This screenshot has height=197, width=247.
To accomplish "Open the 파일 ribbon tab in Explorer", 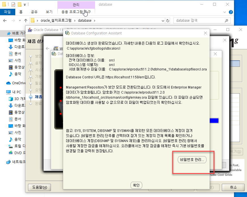I will pyautogui.click(x=7, y=12).
